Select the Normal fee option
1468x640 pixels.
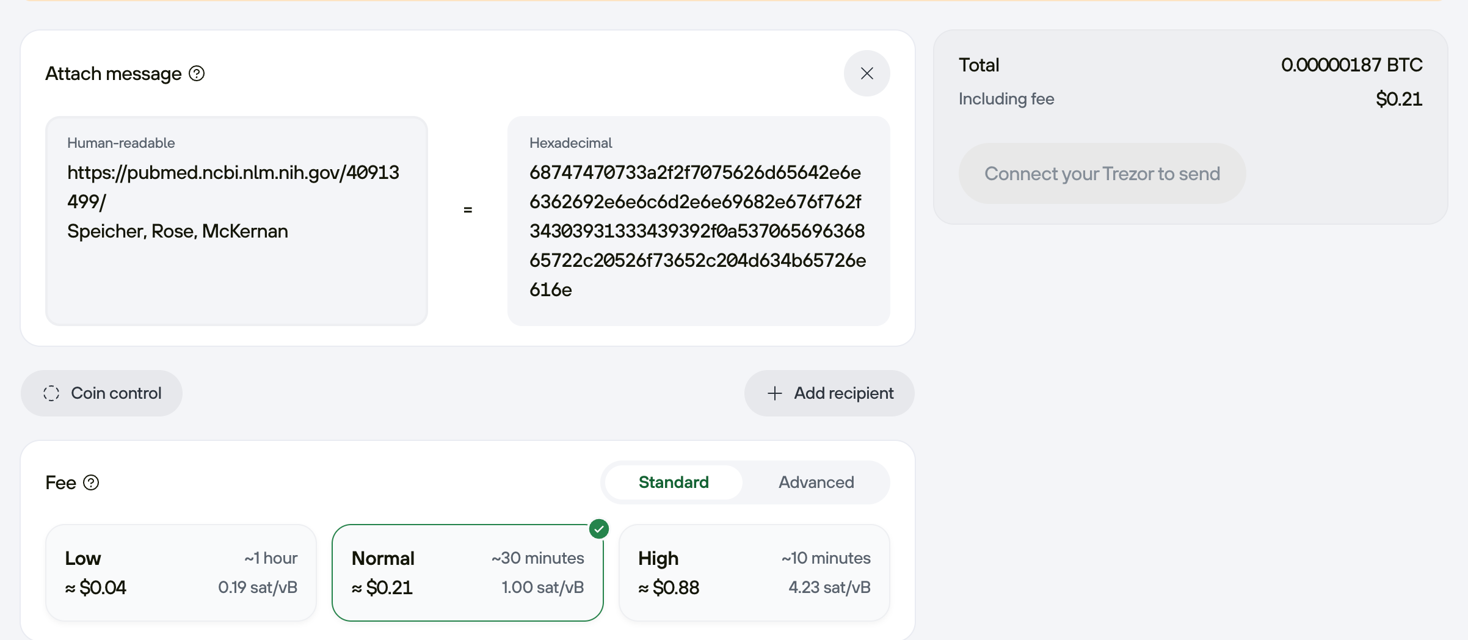tap(468, 573)
